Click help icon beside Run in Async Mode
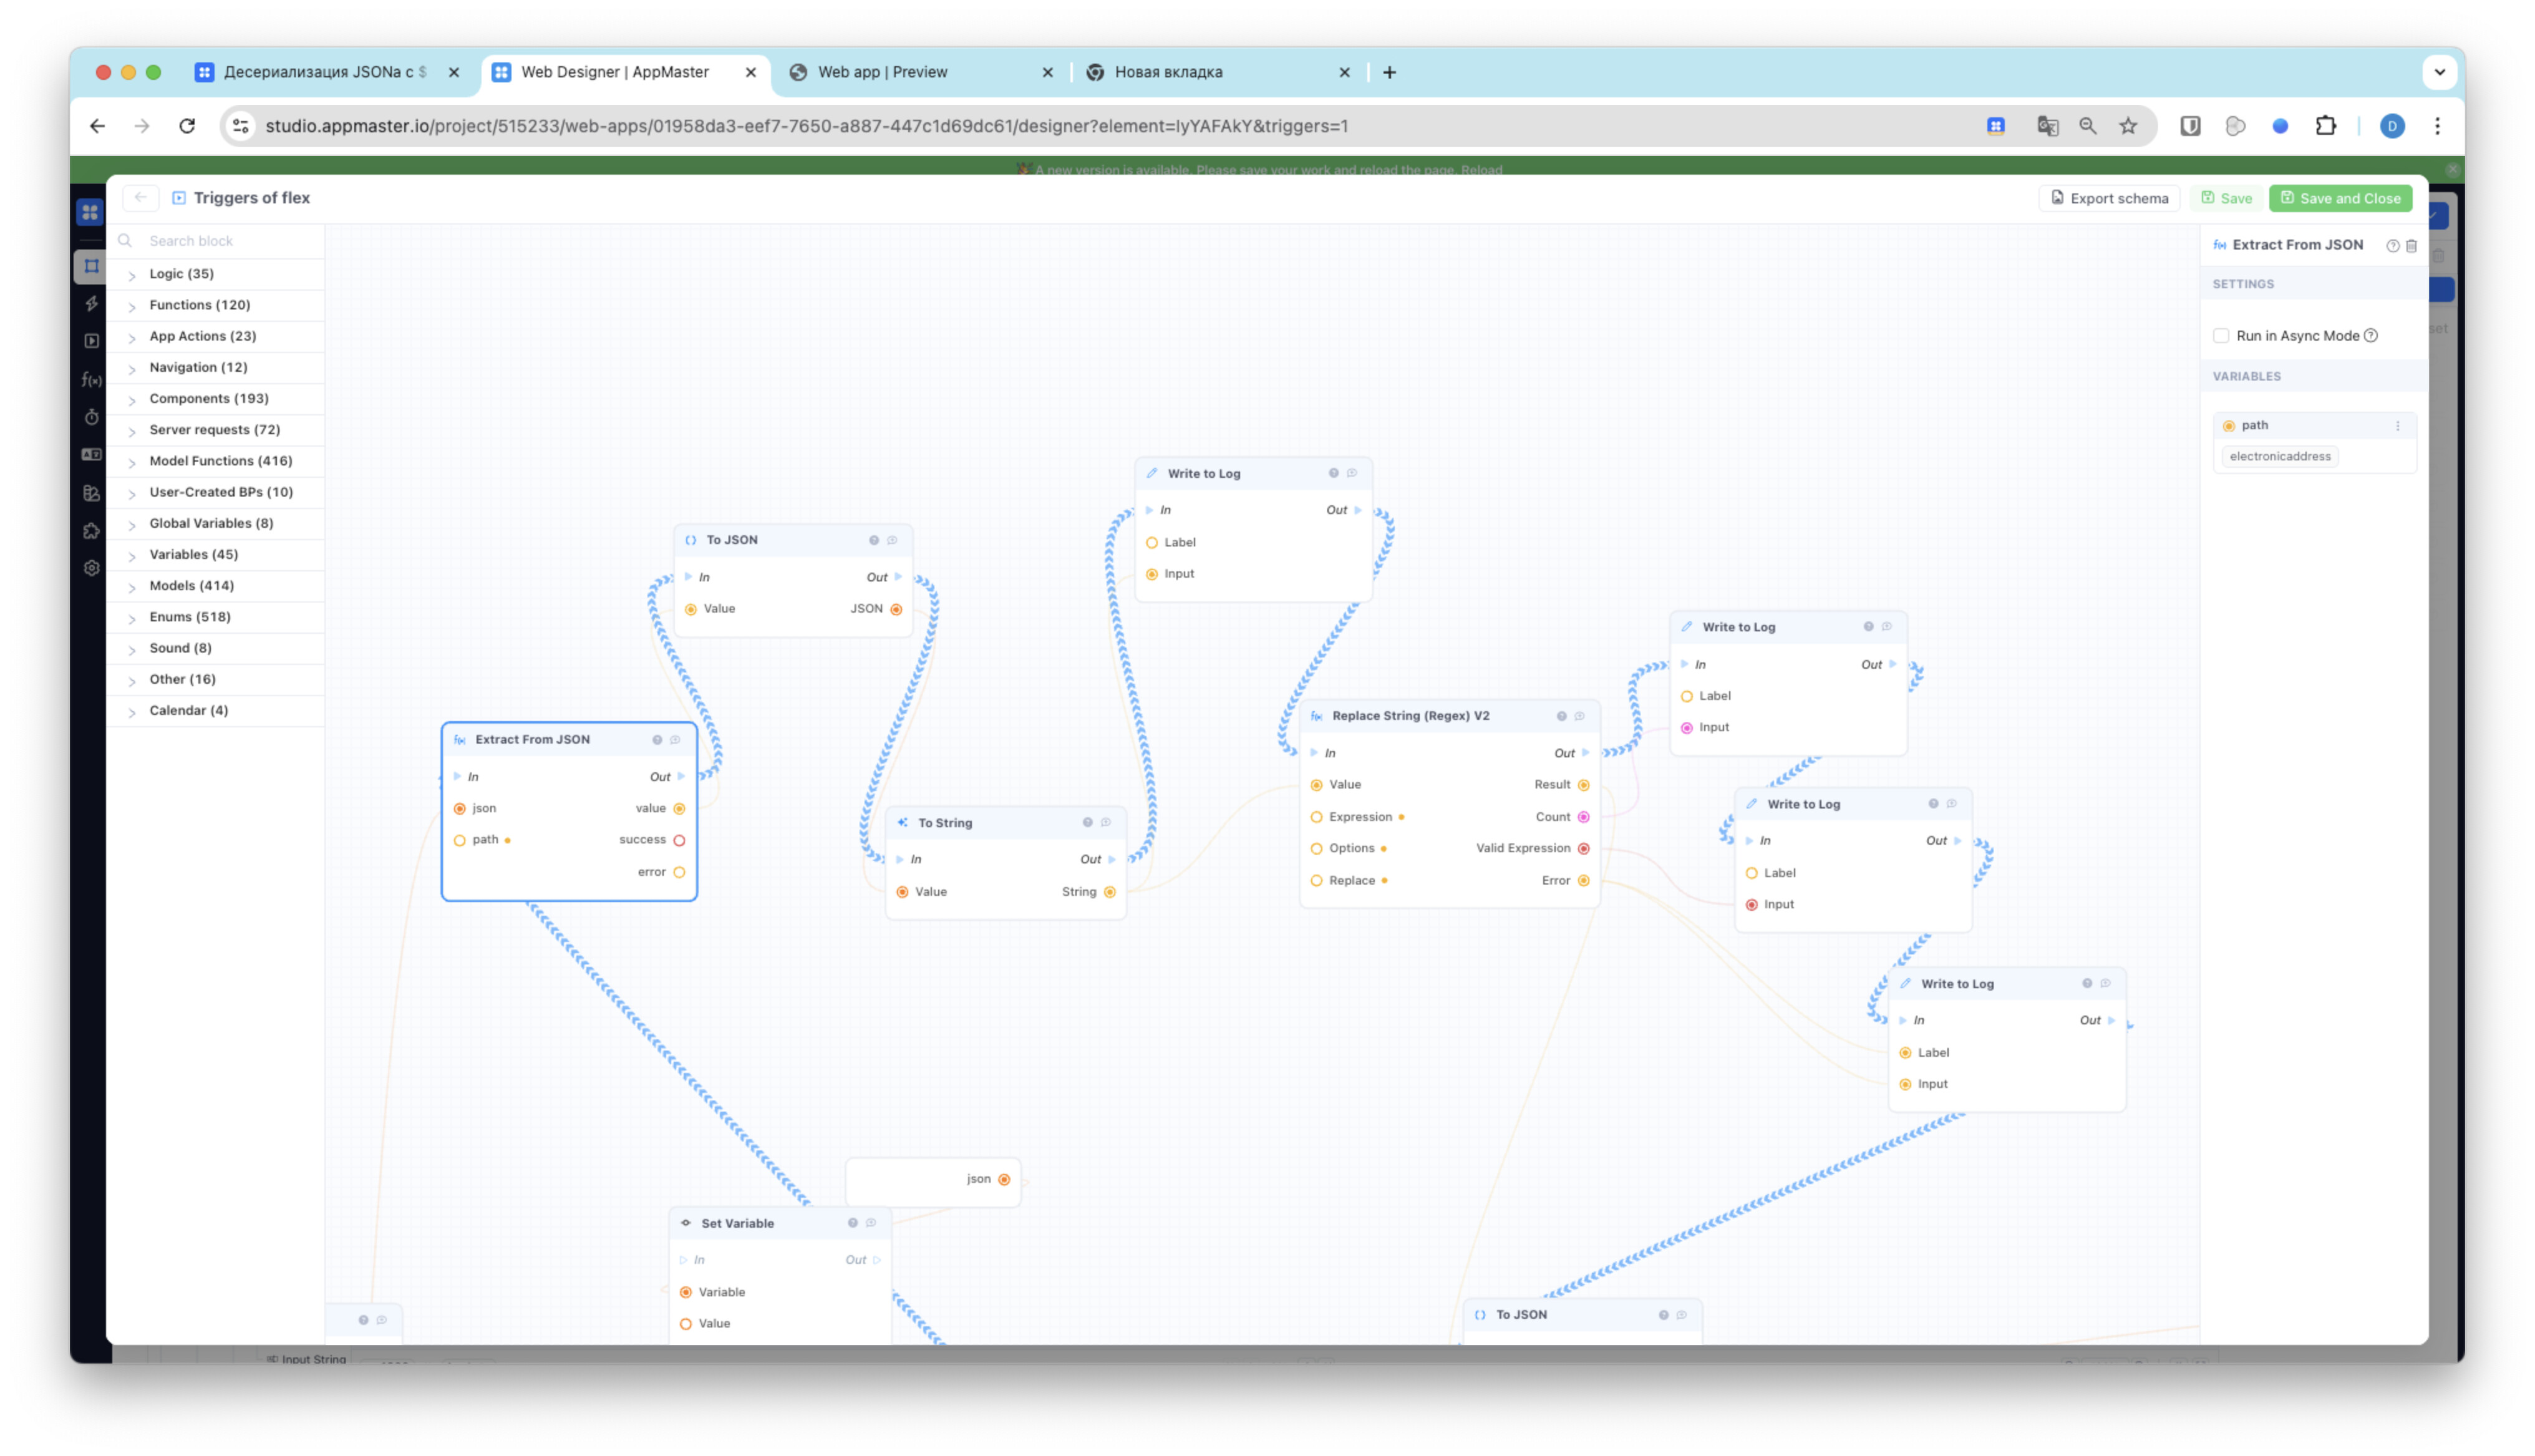 pyautogui.click(x=2371, y=336)
